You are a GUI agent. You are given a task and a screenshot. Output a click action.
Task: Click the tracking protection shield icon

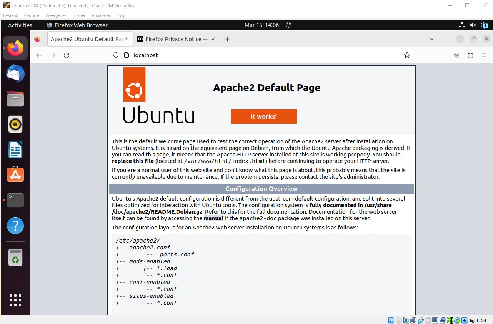point(116,55)
